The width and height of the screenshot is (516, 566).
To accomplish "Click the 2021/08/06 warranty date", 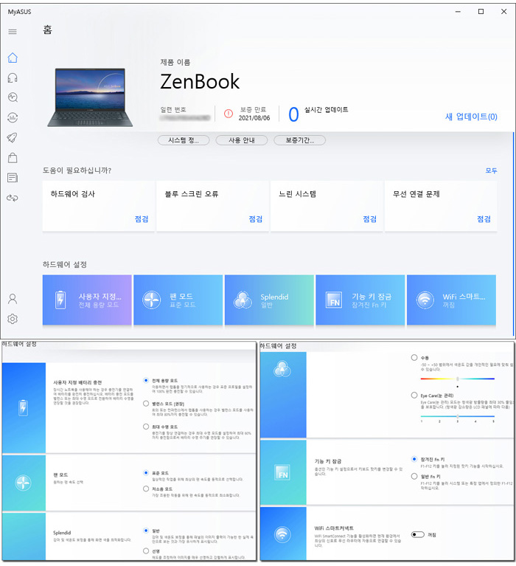I will point(254,118).
